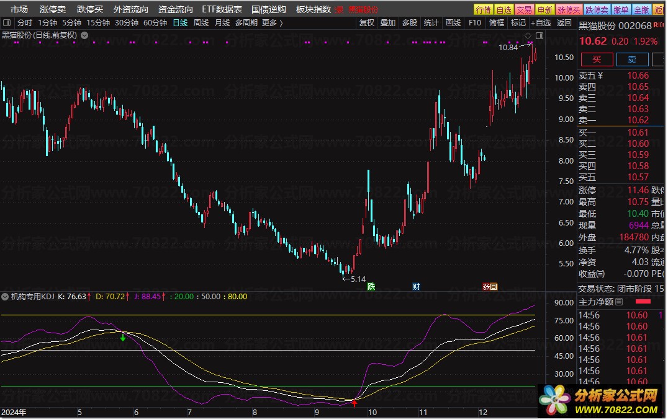Click the diamond icon atop the chart
The height and width of the screenshot is (420, 668).
click(528, 35)
